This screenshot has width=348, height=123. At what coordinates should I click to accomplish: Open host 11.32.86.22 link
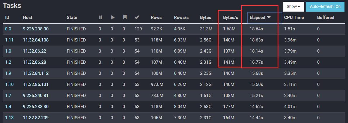click(x=34, y=51)
